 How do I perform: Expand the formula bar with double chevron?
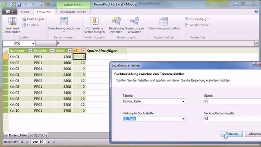tap(257, 43)
